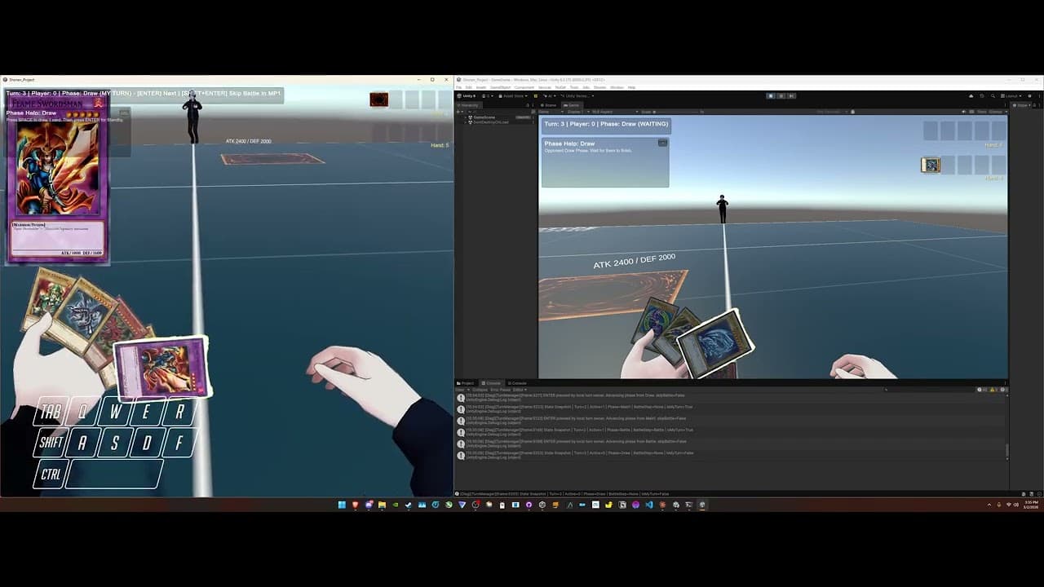Switch to the Project tab
Image resolution: width=1044 pixels, height=587 pixels.
click(x=467, y=383)
